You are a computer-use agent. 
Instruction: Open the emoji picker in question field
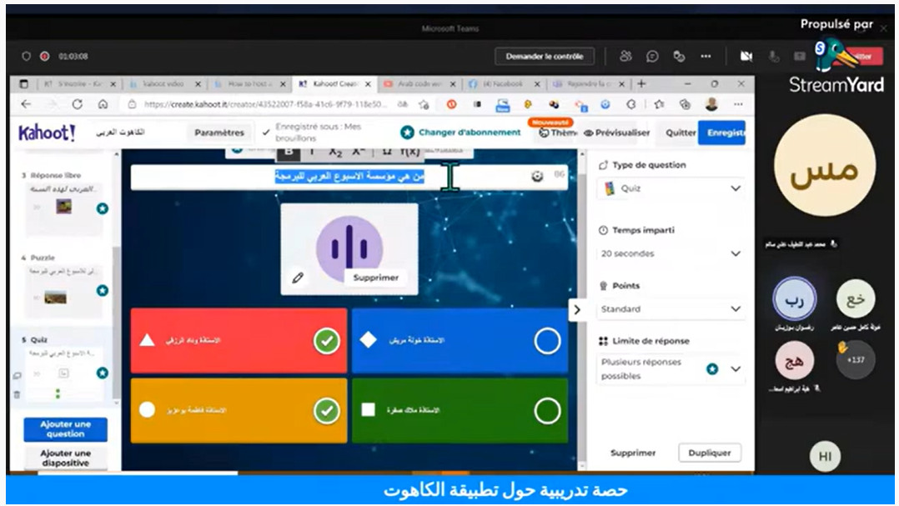(537, 177)
